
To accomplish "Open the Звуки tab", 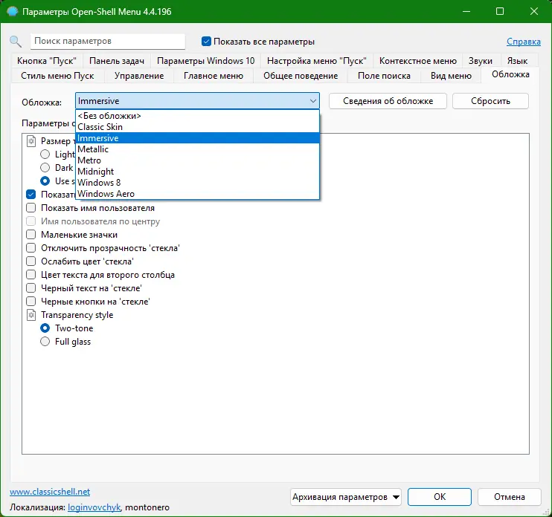I will click(x=480, y=61).
